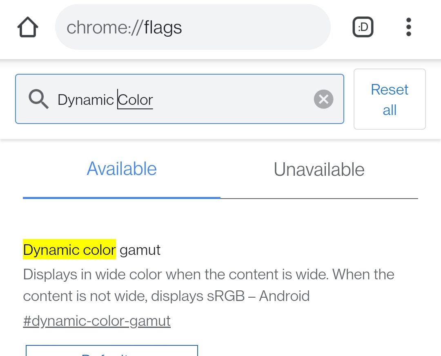Click the underlined word Color in the search box
The image size is (441, 356).
(x=135, y=100)
